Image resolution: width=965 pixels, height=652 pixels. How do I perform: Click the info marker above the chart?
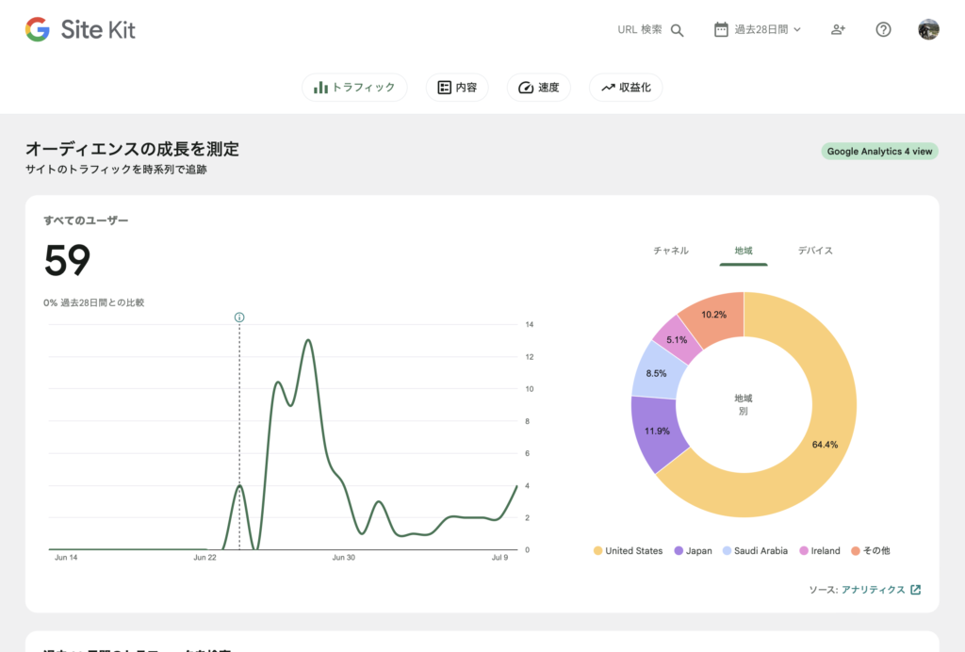239,318
